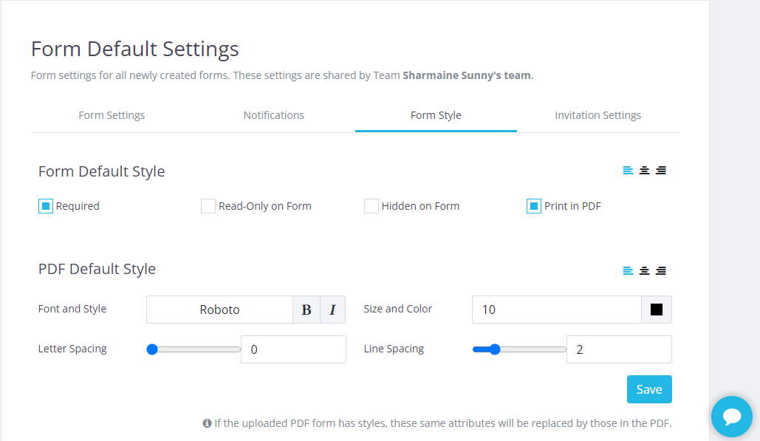Align left in PDF Default Style
Viewport: 760px width, 441px height.
click(x=628, y=270)
